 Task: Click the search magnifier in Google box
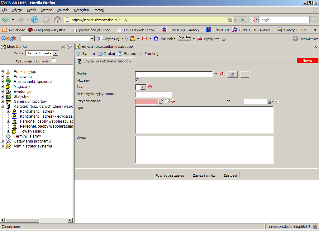click(313, 20)
